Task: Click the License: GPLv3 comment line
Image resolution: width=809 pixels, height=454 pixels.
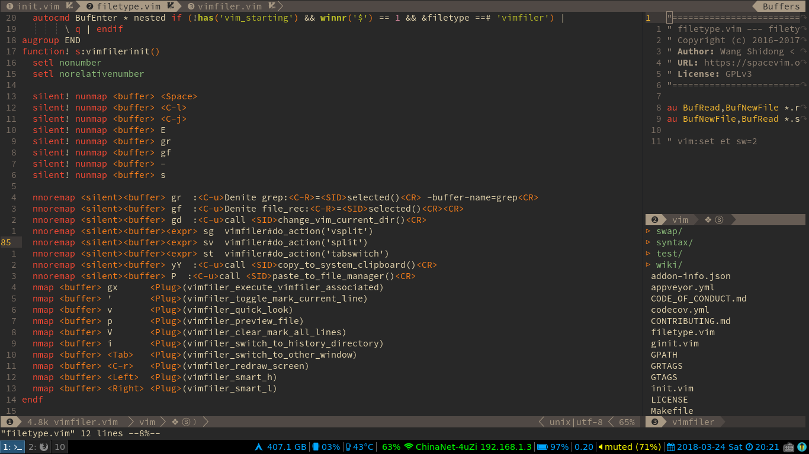Action: click(x=710, y=74)
